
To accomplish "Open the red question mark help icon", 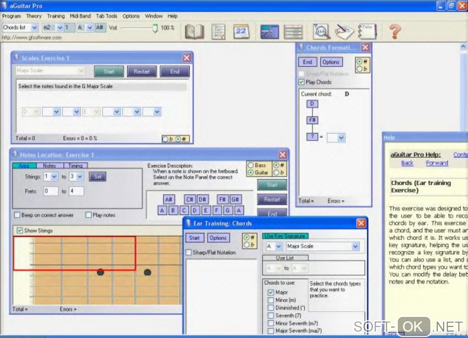I will click(x=395, y=32).
